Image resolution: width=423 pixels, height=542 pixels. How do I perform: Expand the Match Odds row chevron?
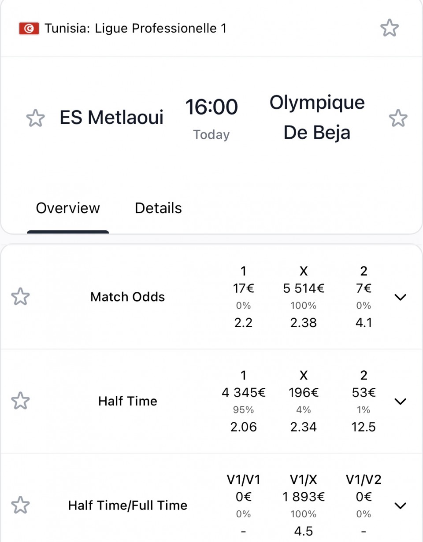pos(400,297)
